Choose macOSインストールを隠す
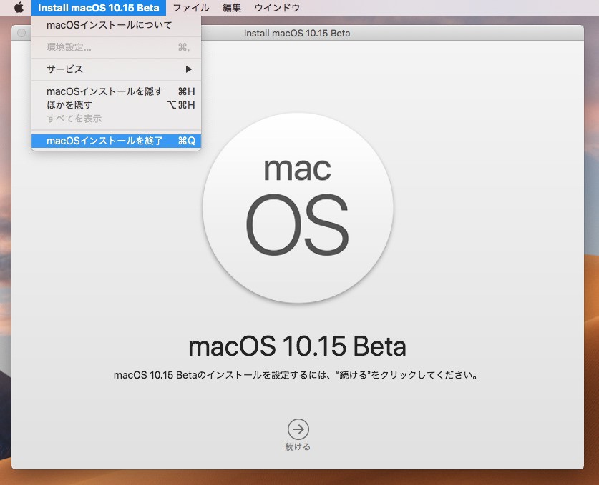Screen dimensions: 599x485 click(104, 91)
